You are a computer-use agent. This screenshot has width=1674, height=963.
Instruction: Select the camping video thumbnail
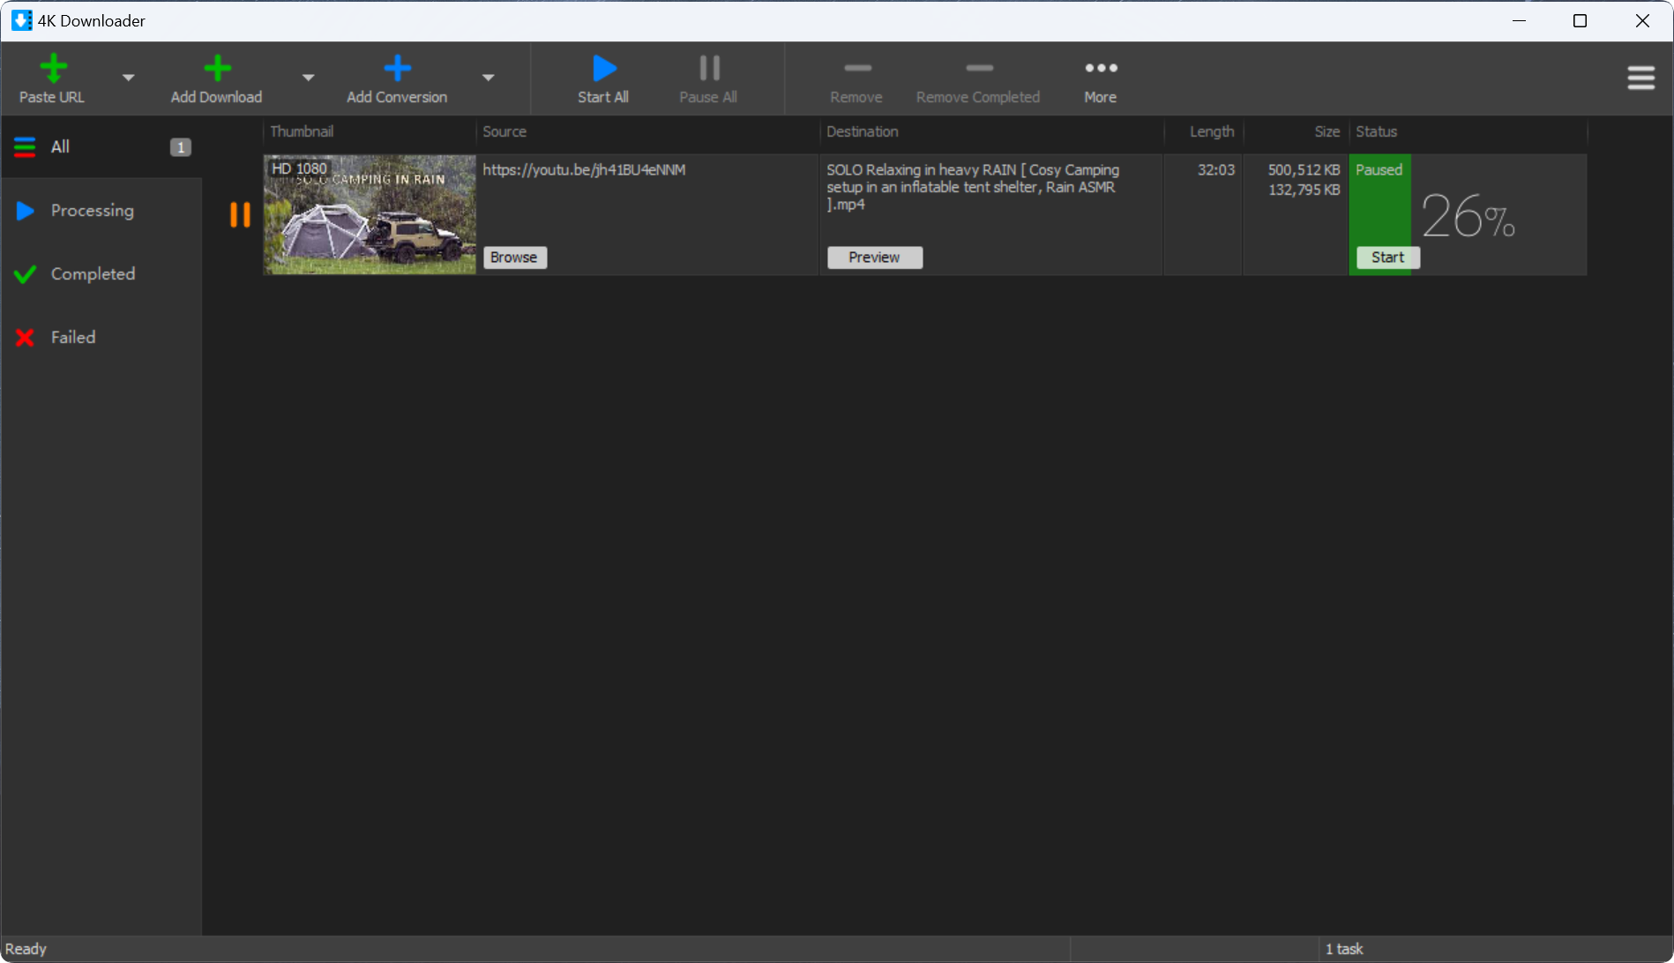tap(370, 214)
